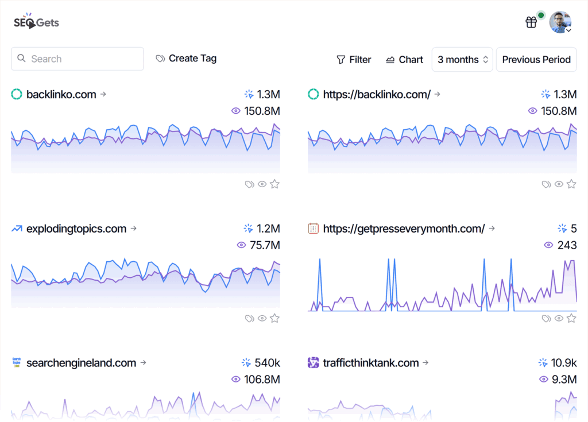Image resolution: width=588 pixels, height=422 pixels.
Task: Click the Search input field
Action: point(78,59)
